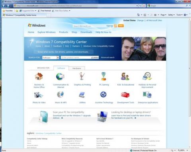This screenshot has height=152, width=191.
Task: Click the Windows logo on the page
Action: pyautogui.click(x=37, y=25)
